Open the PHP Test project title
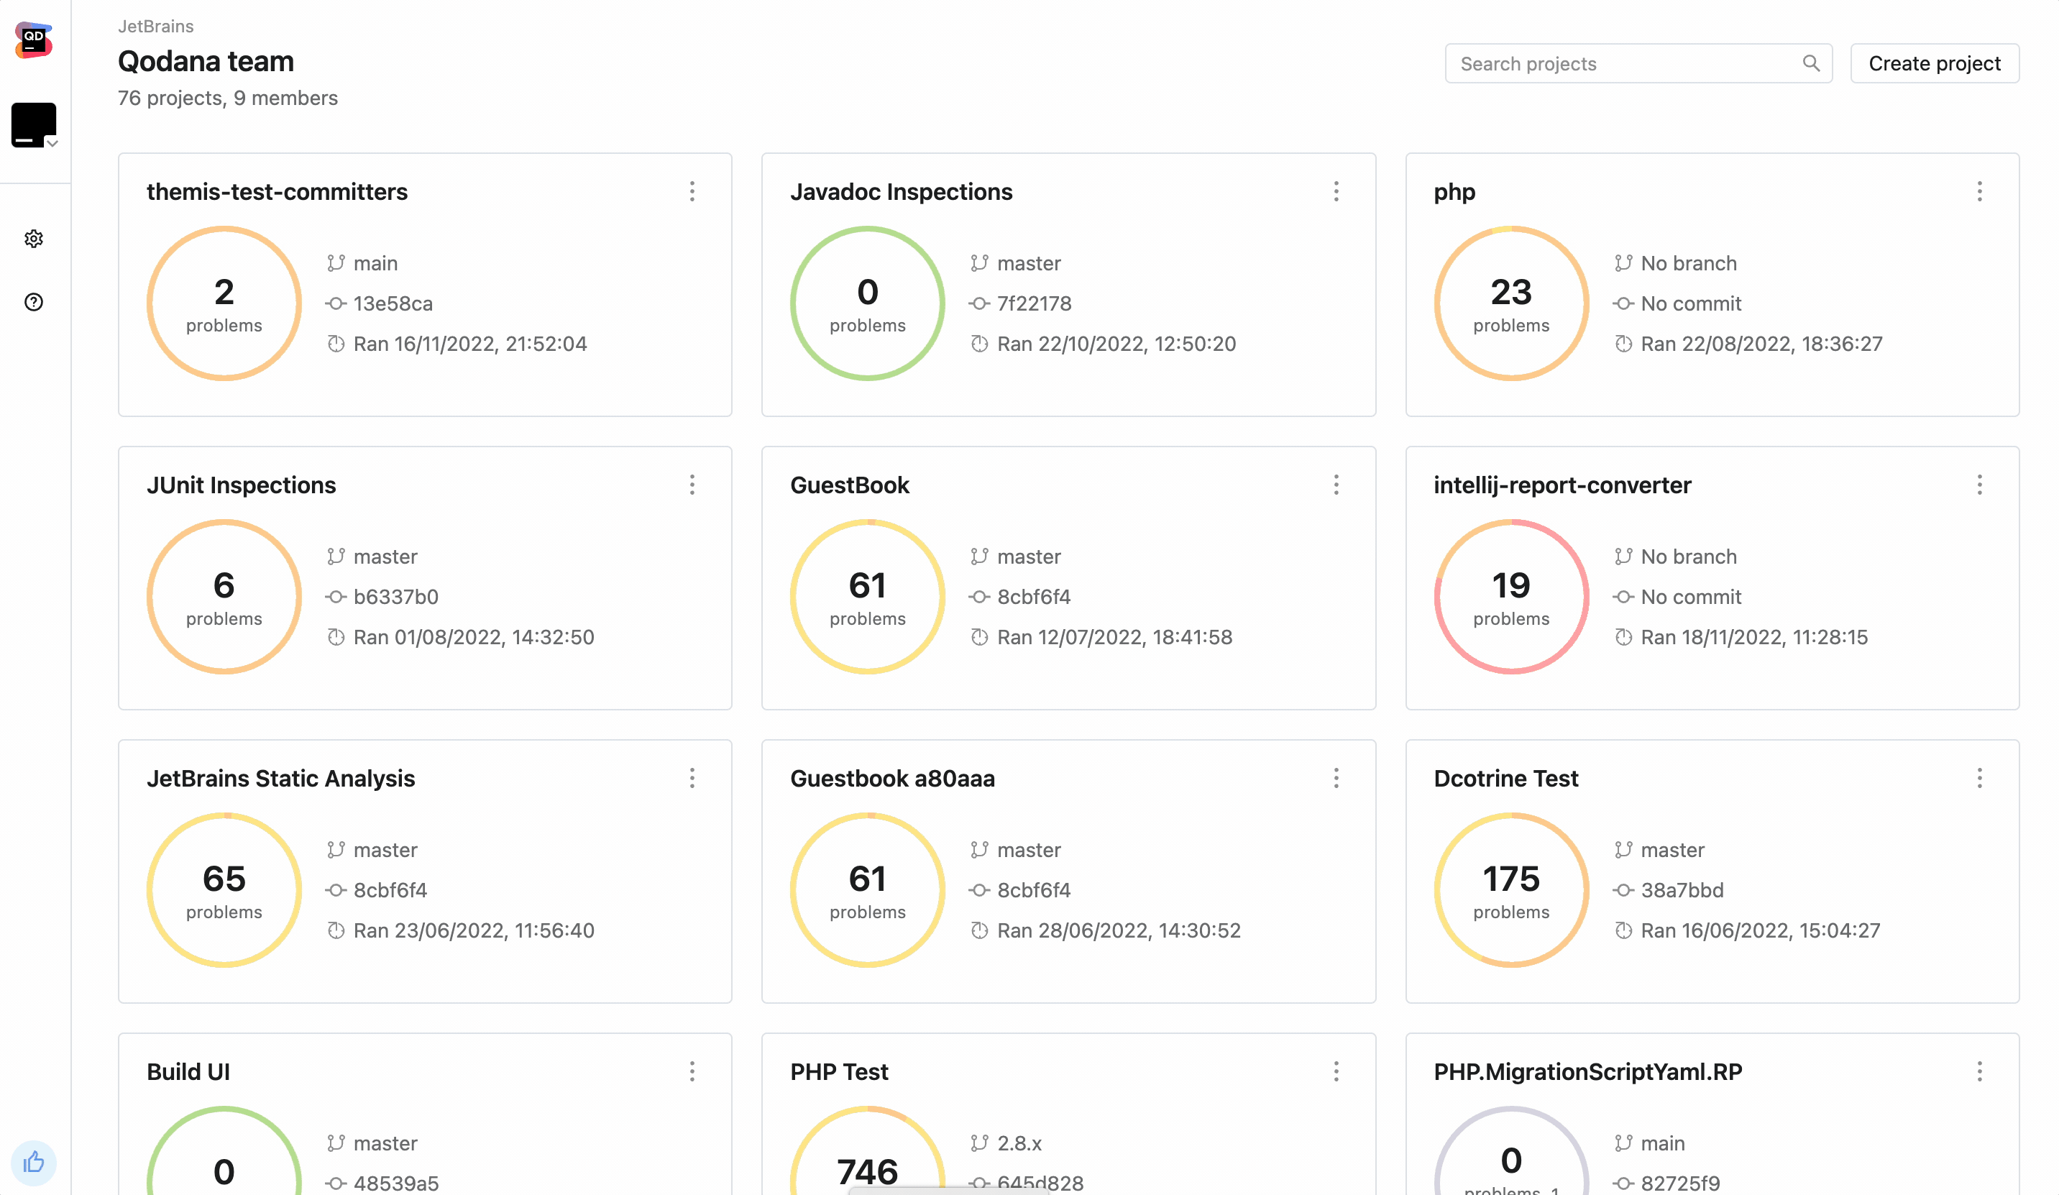This screenshot has height=1195, width=2059. click(838, 1071)
